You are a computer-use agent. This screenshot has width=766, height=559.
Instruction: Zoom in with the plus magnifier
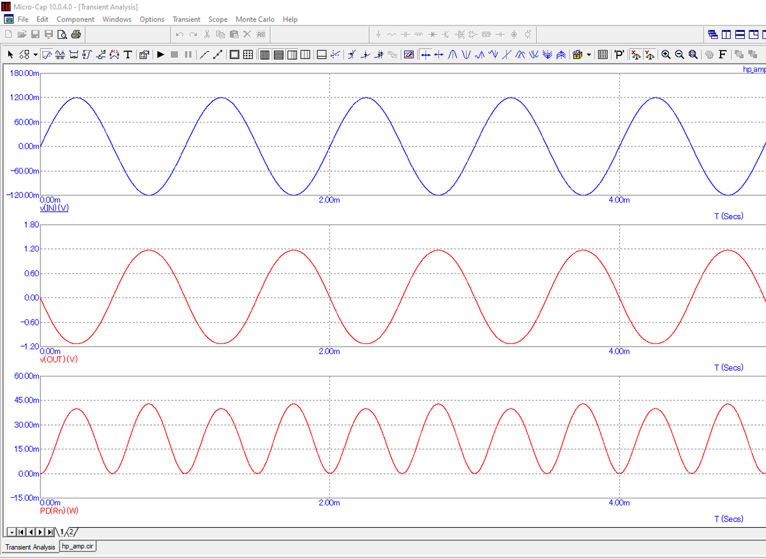coord(666,55)
